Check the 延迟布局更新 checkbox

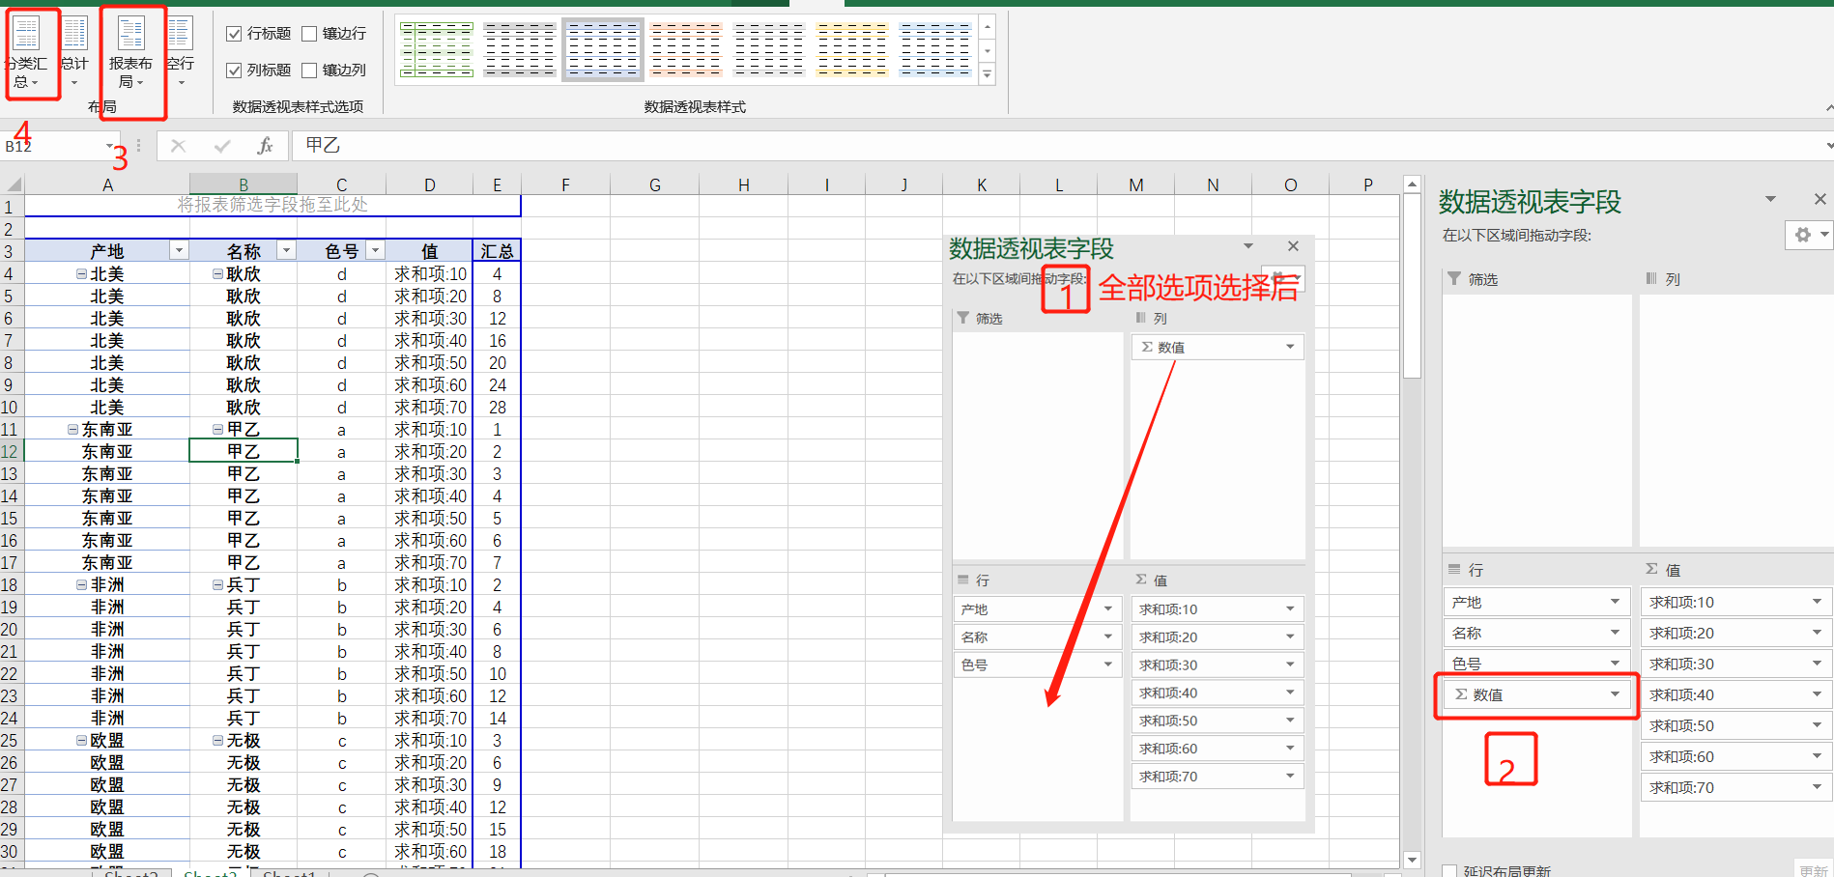click(x=1450, y=869)
